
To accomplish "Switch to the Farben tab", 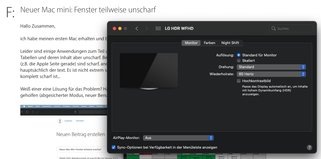I will (209, 43).
